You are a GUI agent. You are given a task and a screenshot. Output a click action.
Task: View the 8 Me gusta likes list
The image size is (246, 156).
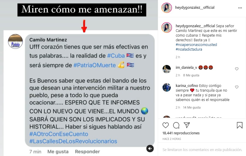(191, 75)
